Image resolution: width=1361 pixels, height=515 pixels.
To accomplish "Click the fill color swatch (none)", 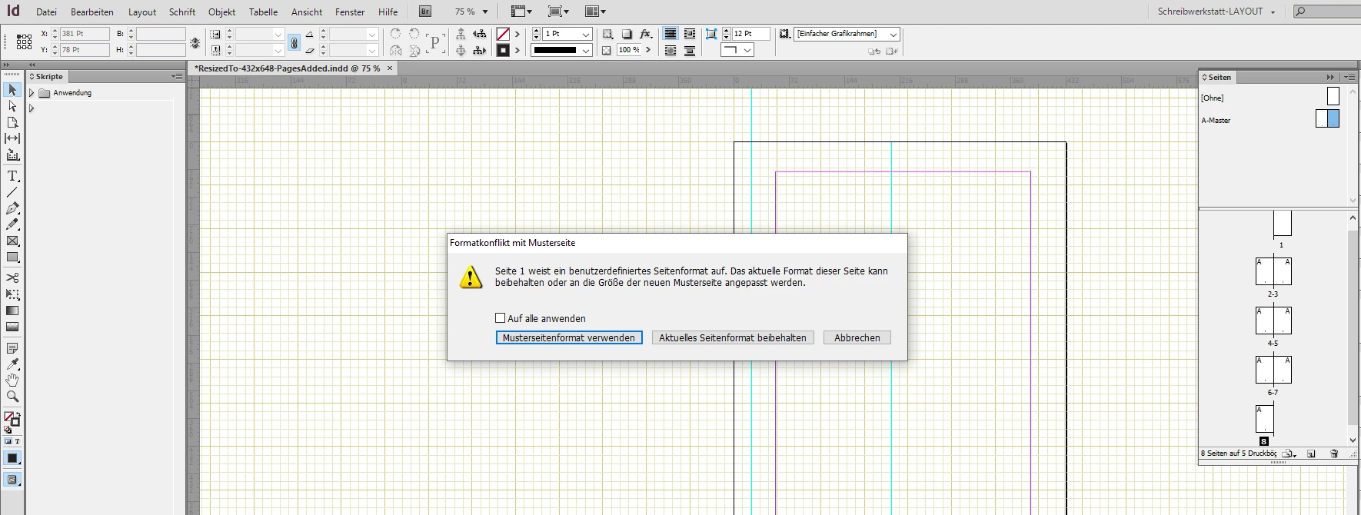I will coord(503,34).
